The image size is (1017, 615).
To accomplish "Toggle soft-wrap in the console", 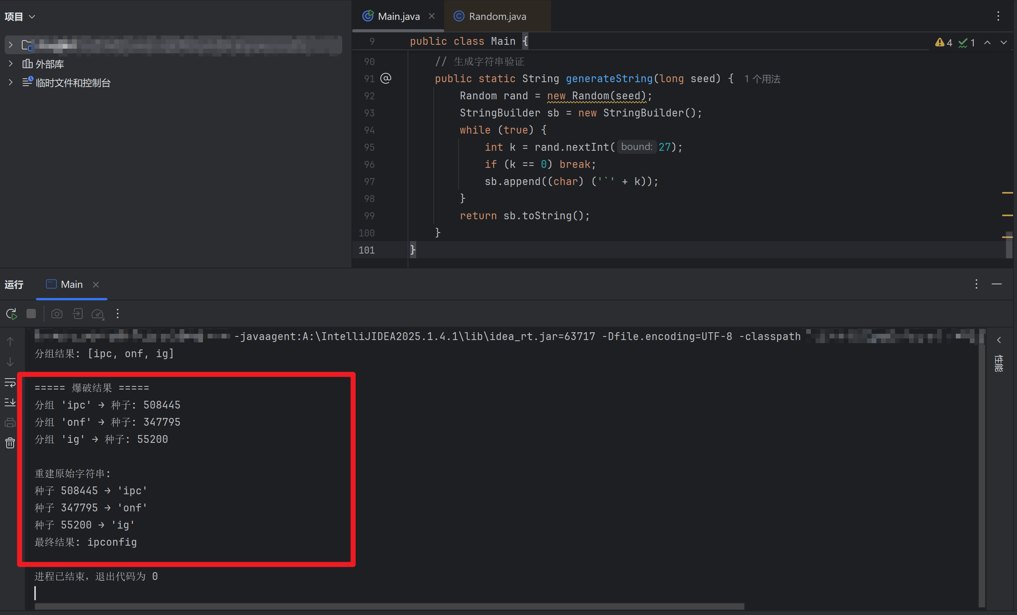I will [10, 382].
